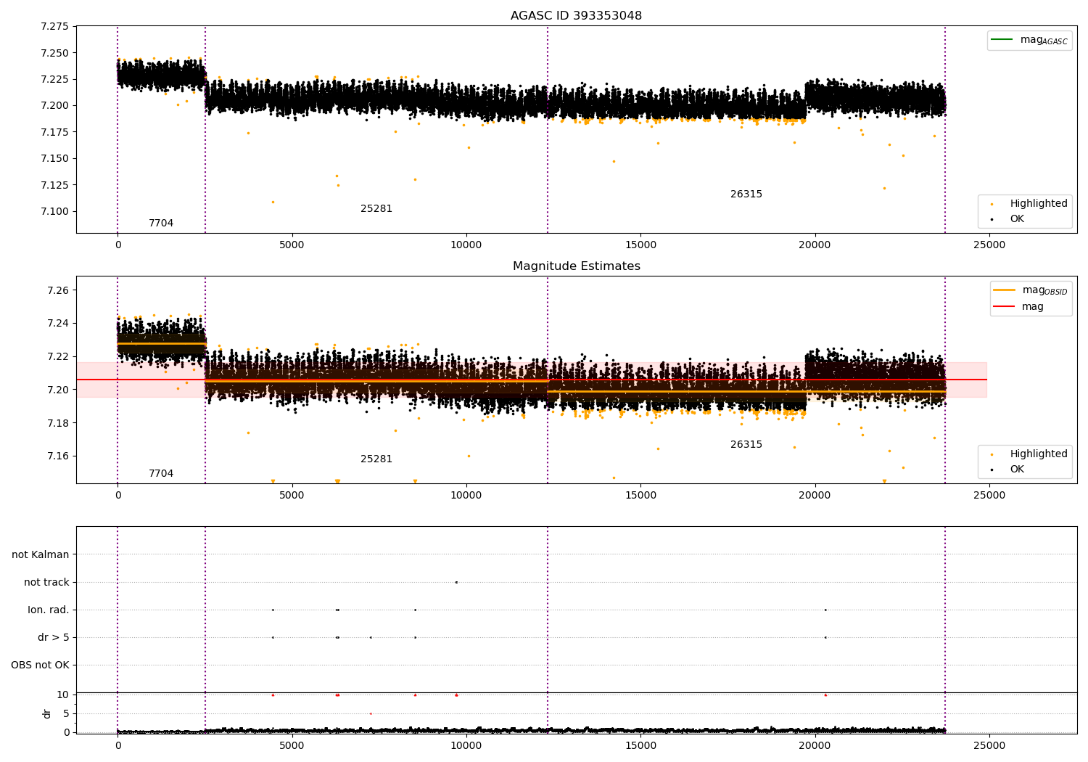Select the green mag AGASC legend line sample
1088x762 pixels.
(x=1002, y=40)
